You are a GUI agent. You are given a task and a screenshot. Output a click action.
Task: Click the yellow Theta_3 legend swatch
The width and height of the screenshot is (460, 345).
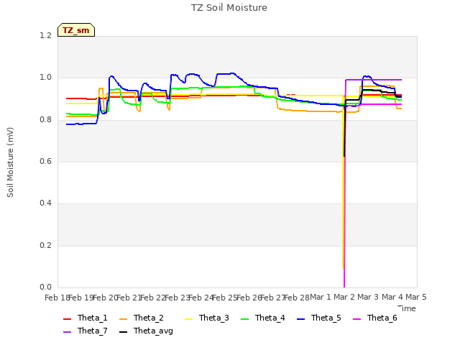click(x=188, y=319)
